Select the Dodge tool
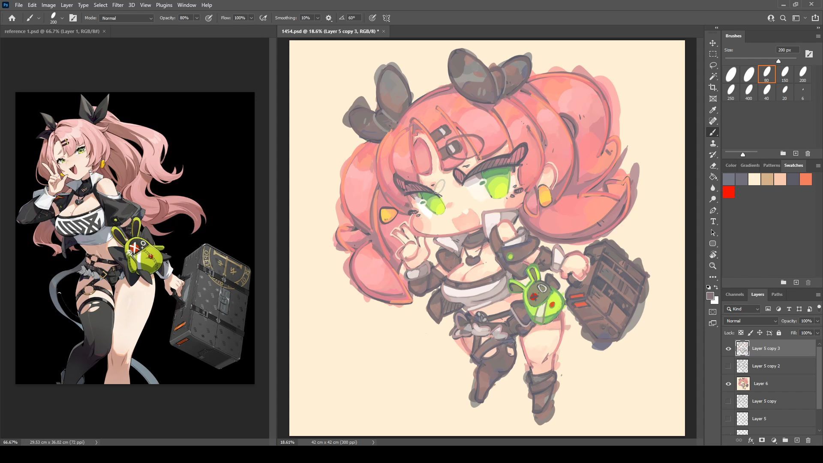 coord(713,199)
